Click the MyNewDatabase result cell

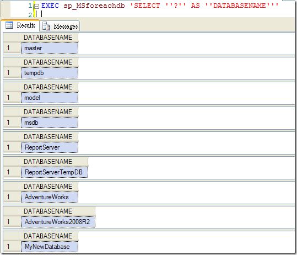pos(50,247)
